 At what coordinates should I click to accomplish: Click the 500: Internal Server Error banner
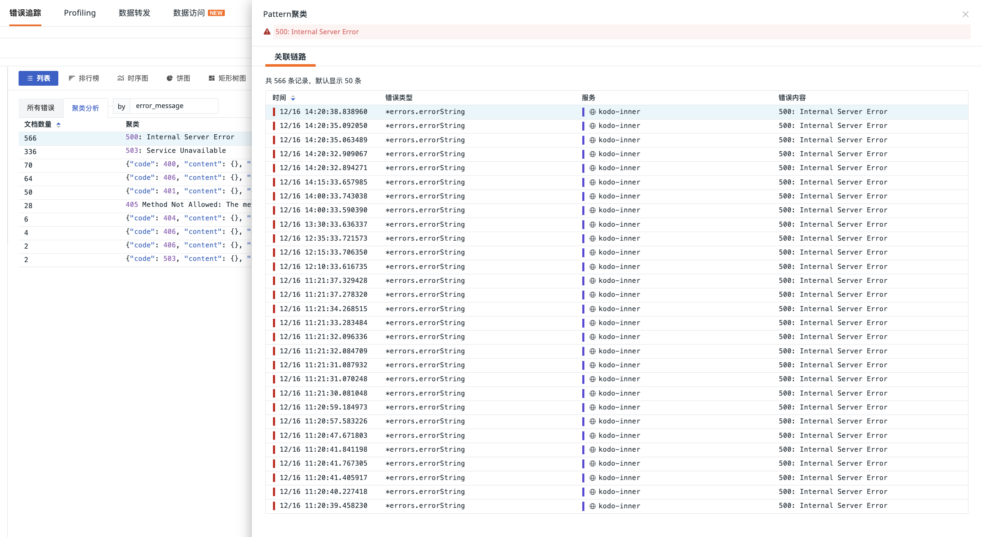click(622, 32)
